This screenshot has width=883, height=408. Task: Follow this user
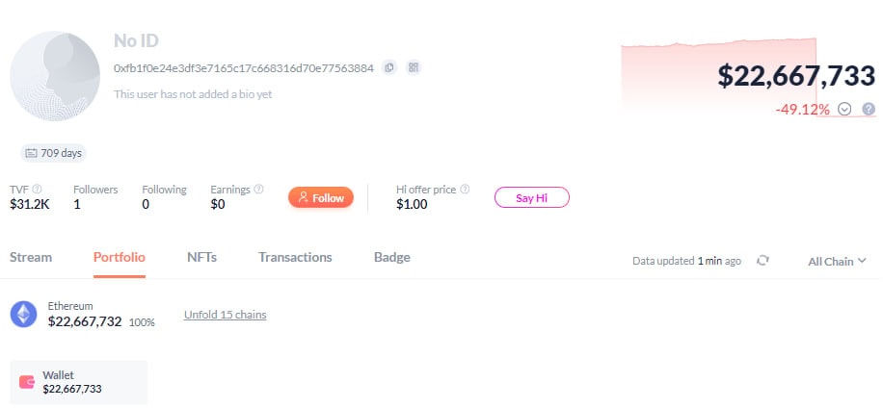321,197
